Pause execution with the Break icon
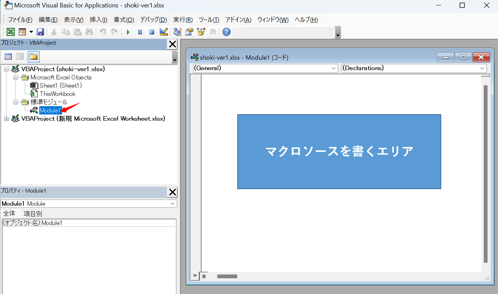The image size is (498, 294). coord(140,32)
